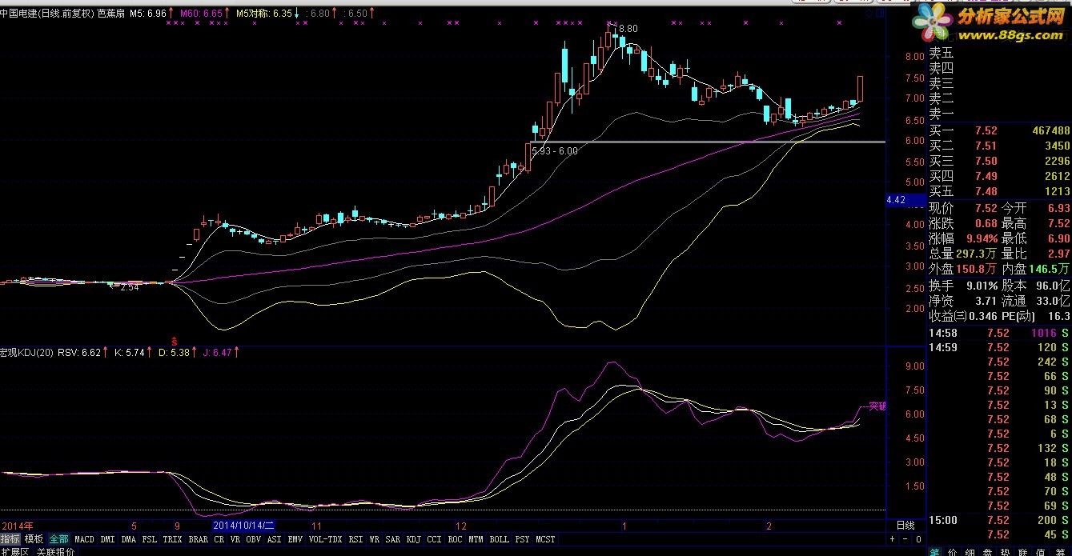Switch to the OBV indicator
This screenshot has width=1072, height=556.
point(253,539)
